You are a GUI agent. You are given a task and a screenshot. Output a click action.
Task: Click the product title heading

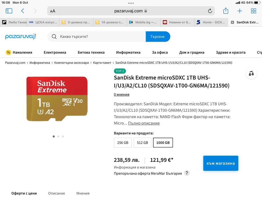point(172,82)
